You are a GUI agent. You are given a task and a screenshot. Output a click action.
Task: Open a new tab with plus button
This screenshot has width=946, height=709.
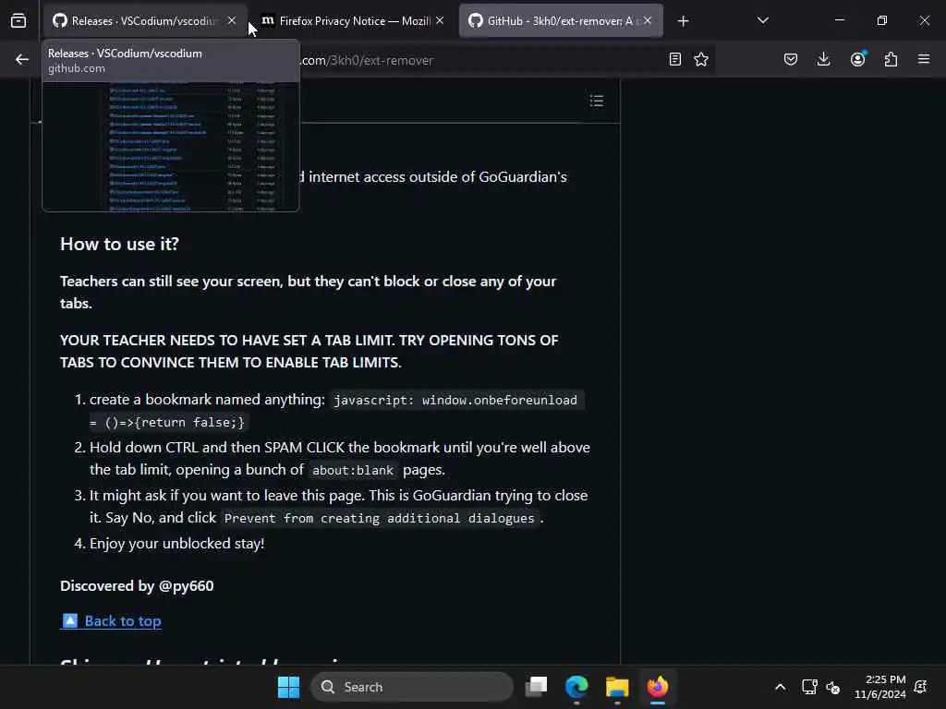(x=683, y=21)
